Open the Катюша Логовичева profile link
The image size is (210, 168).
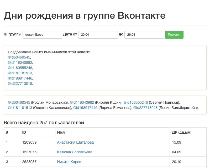pyautogui.click(x=75, y=152)
